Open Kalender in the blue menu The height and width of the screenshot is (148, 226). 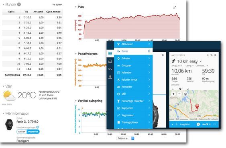(x=133, y=73)
